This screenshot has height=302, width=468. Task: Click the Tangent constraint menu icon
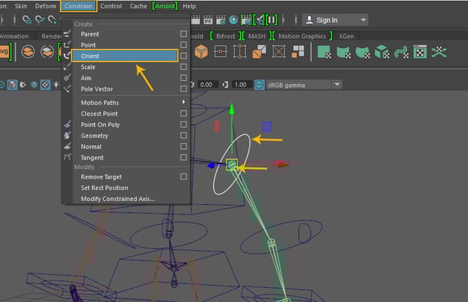pyautogui.click(x=68, y=157)
